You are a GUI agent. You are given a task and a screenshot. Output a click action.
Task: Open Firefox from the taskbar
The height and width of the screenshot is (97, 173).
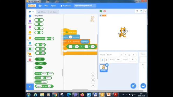(x=82, y=95)
